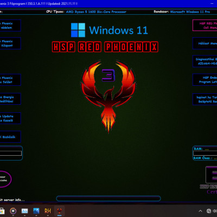
Task: Click the HSP purple logo at bottom right
Action: [212, 175]
